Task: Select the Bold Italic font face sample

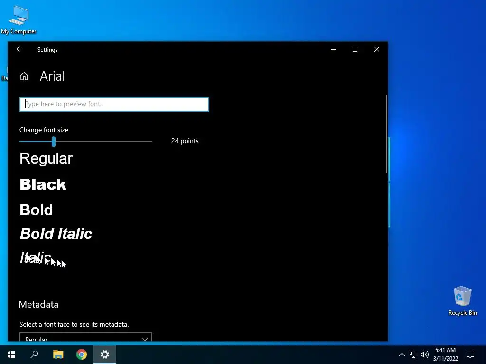Action: (x=56, y=234)
